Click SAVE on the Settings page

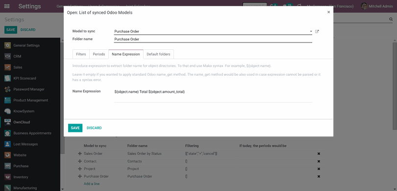pyautogui.click(x=11, y=30)
